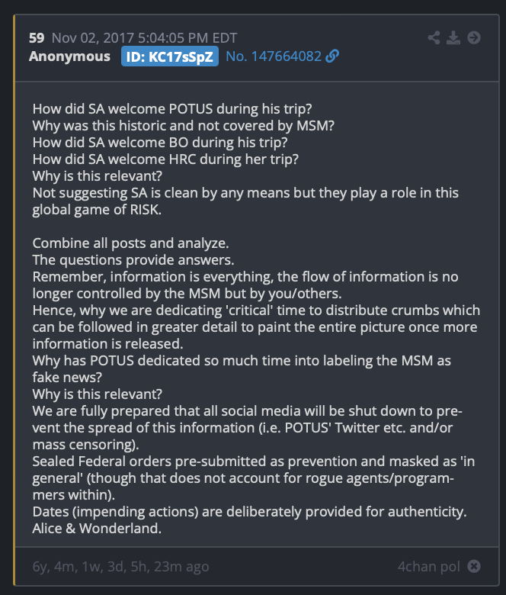Click the Anonymous author name
This screenshot has width=506, height=595.
tap(69, 56)
